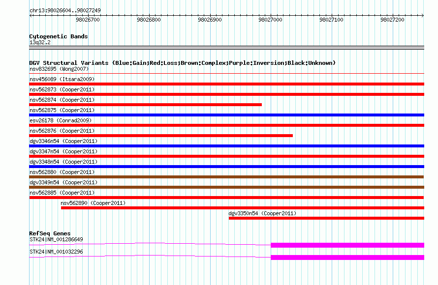Select the dgv3350n54 red bar feature
This screenshot has width=438, height=285.
click(x=326, y=218)
